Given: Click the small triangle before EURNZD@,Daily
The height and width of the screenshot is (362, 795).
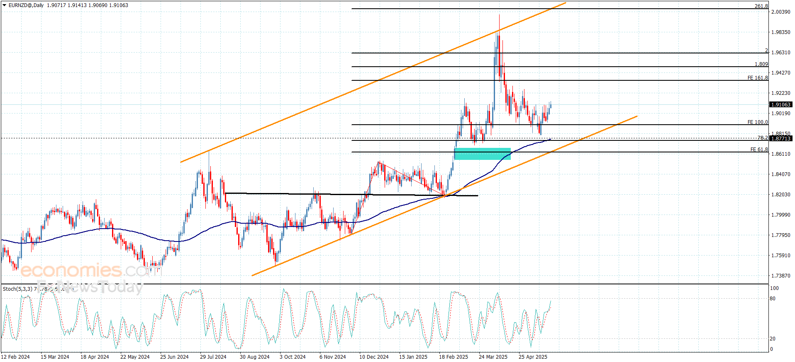Looking at the screenshot, I should pyautogui.click(x=5, y=5).
